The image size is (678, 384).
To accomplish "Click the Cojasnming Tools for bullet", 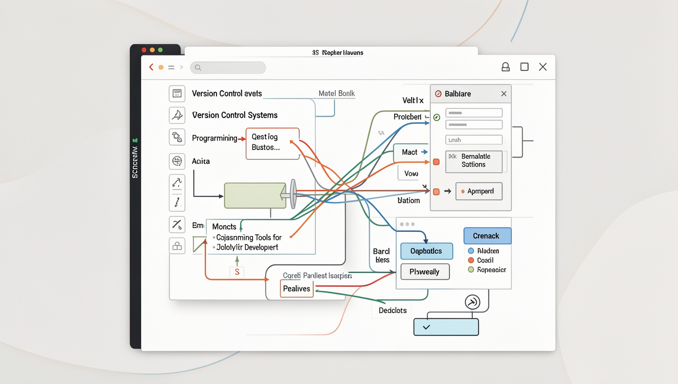I will tap(249, 237).
